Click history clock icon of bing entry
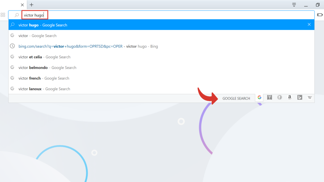Image resolution: width=324 pixels, height=182 pixels. coord(12,46)
